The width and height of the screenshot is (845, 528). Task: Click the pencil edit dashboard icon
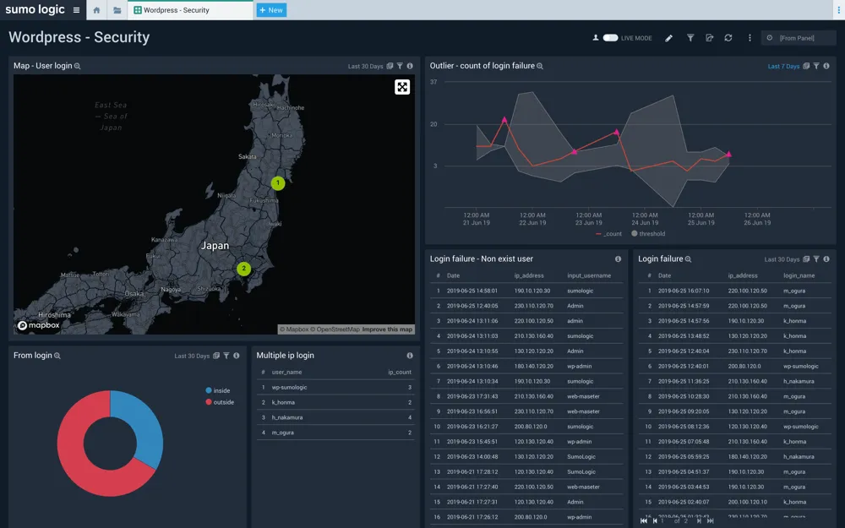pyautogui.click(x=668, y=38)
